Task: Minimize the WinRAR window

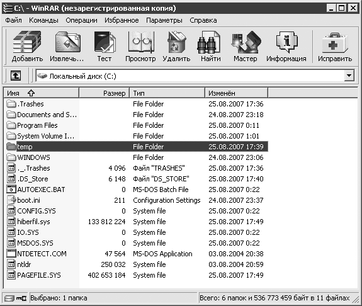Action: click(x=331, y=8)
